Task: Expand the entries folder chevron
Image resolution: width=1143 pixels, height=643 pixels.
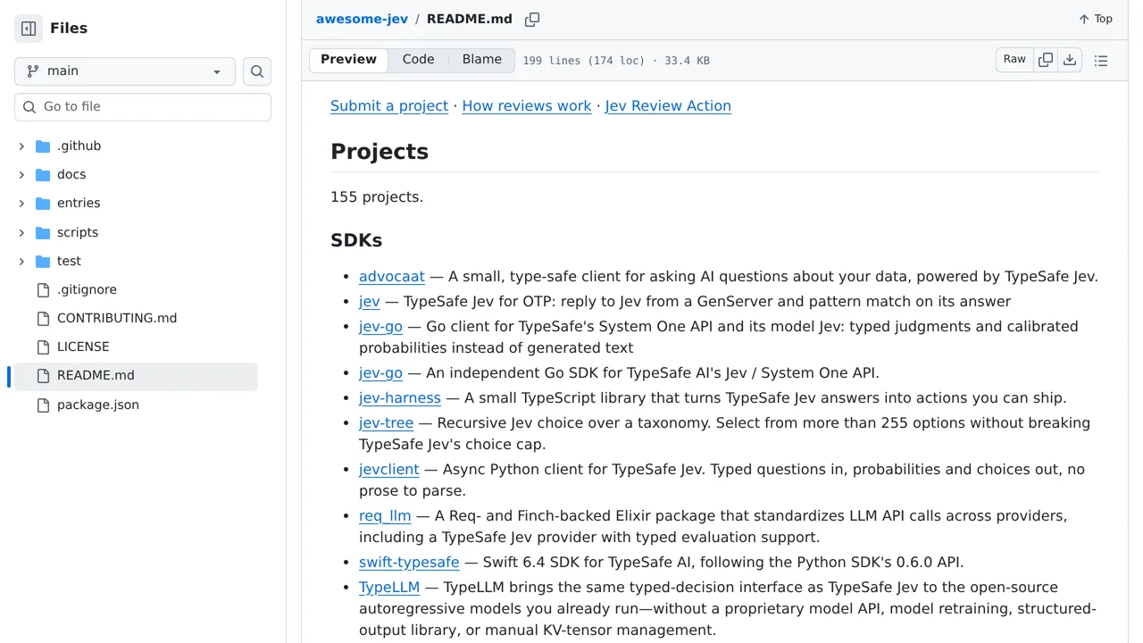Action: [21, 204]
